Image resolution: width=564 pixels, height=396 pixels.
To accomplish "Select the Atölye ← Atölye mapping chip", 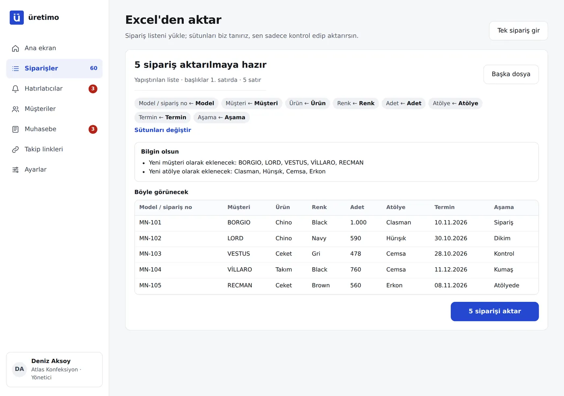I will coord(455,103).
